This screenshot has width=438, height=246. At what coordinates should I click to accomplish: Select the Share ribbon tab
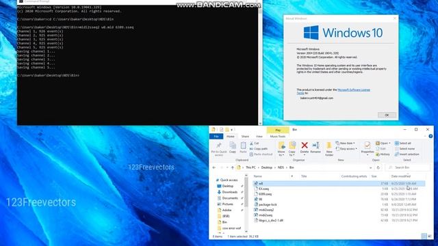245,137
